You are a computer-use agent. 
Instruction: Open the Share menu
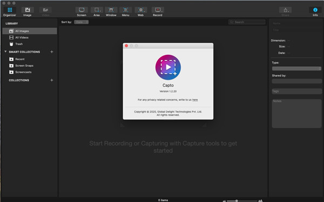coord(285,12)
